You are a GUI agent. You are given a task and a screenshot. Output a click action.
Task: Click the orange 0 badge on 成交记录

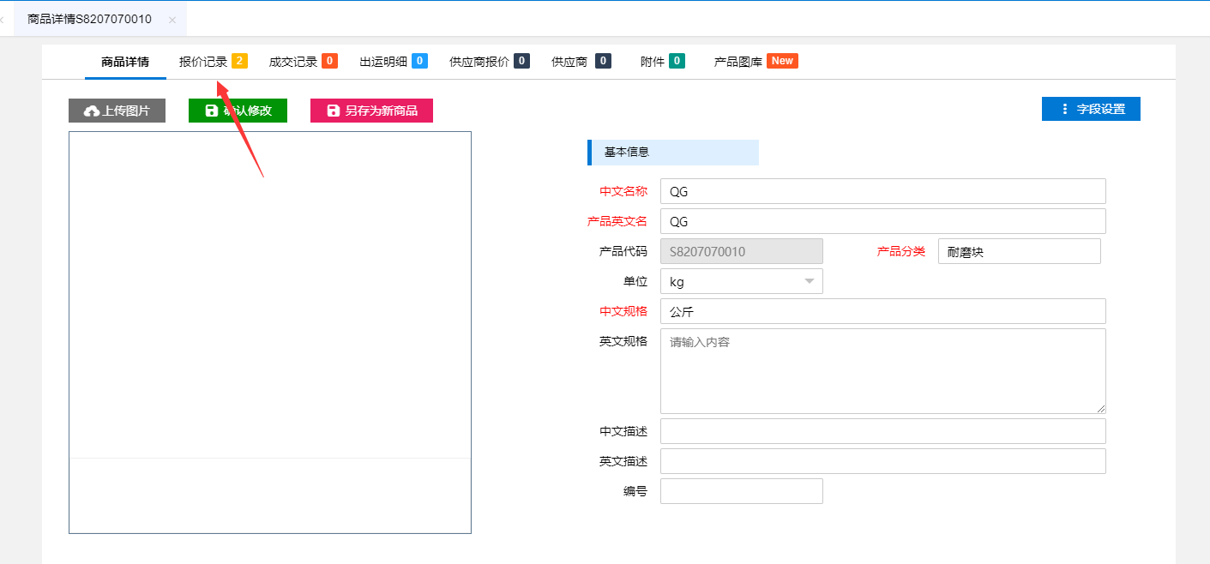[329, 61]
